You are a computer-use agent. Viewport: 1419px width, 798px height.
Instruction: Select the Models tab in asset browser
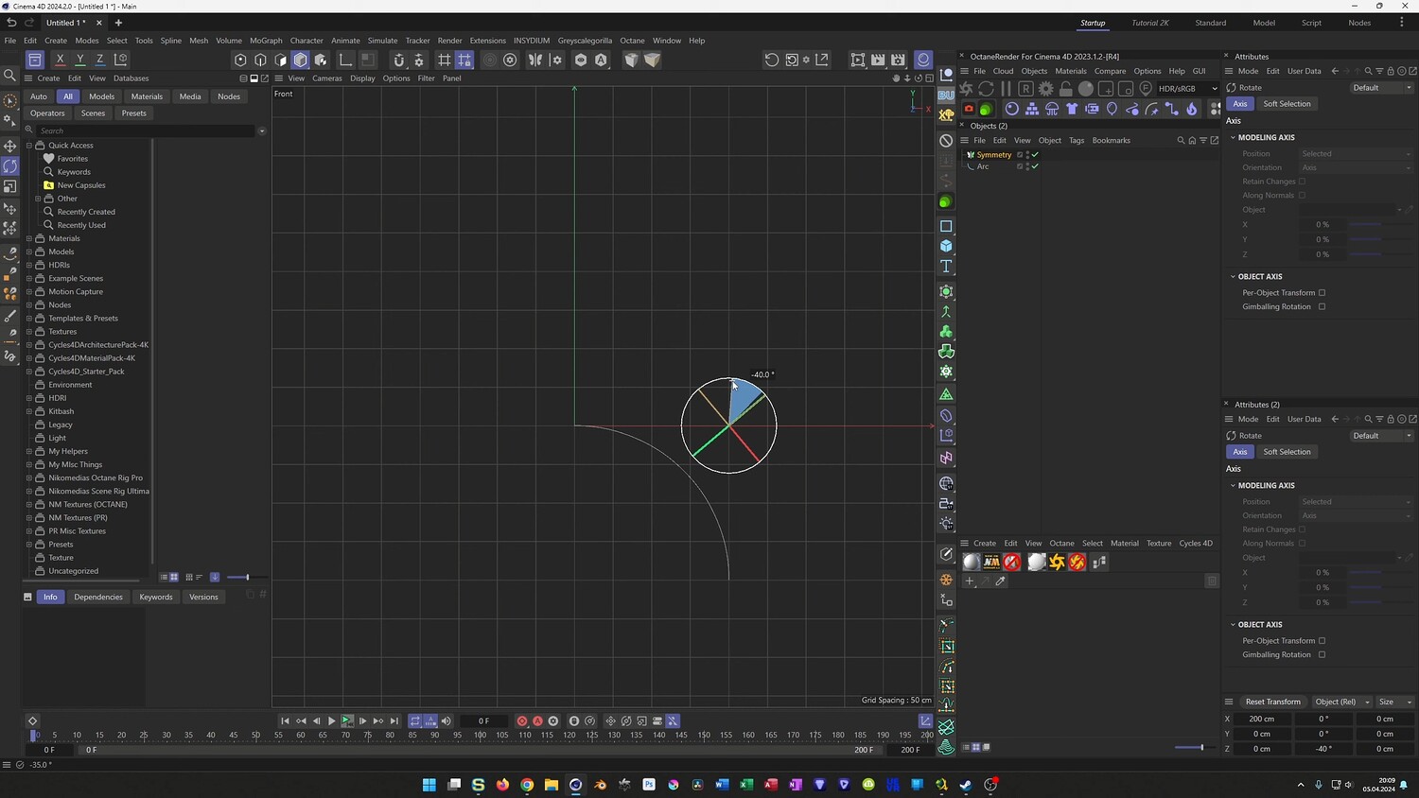point(101,96)
